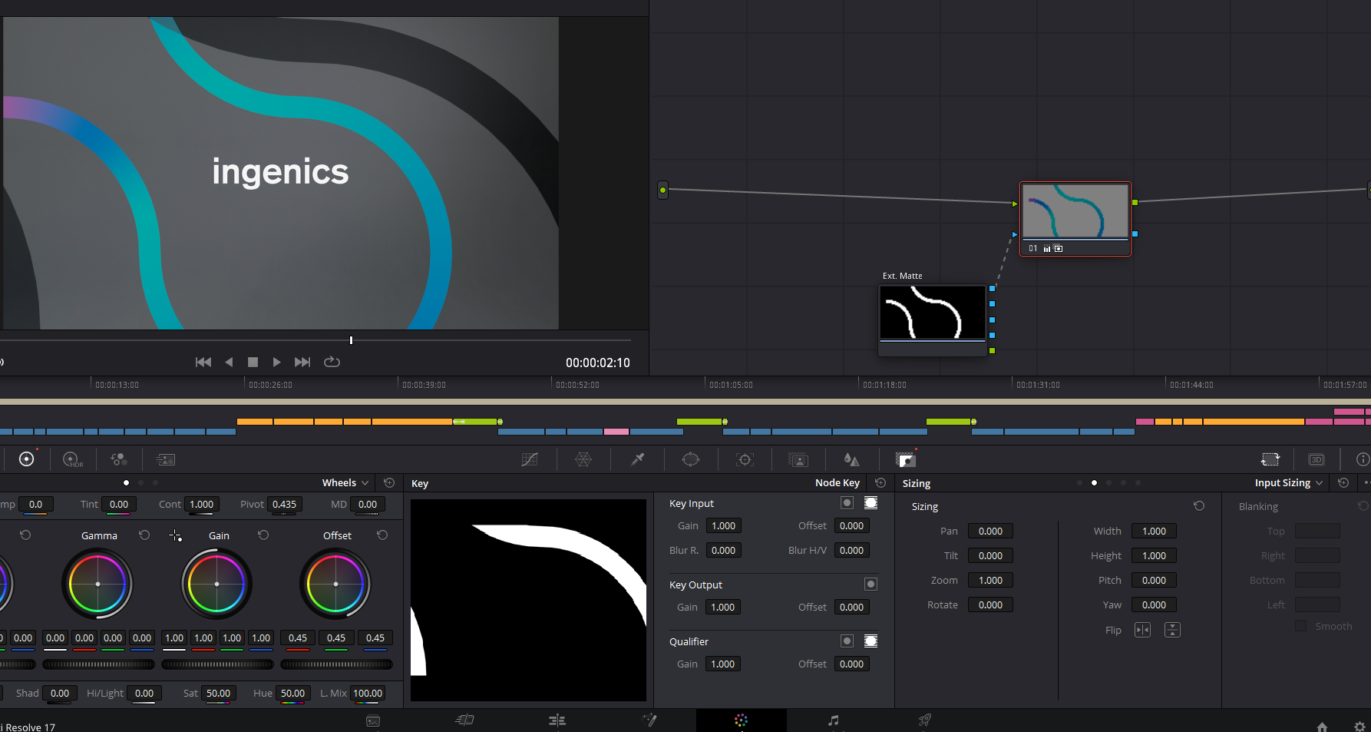
Task: Open the Qualifier eyedropper palette
Action: pos(637,459)
